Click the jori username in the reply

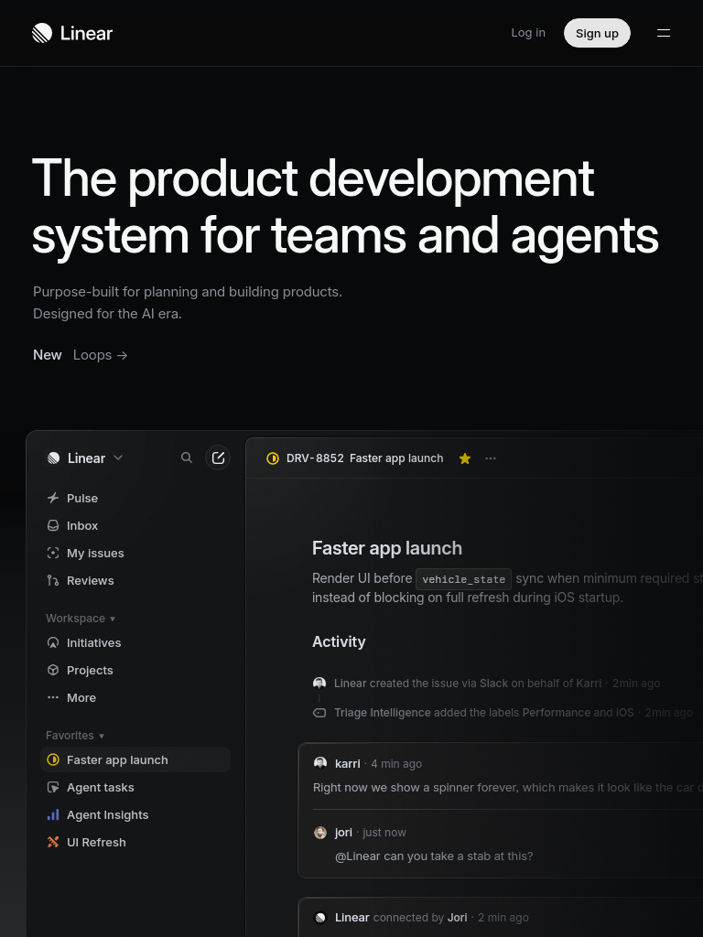343,833
